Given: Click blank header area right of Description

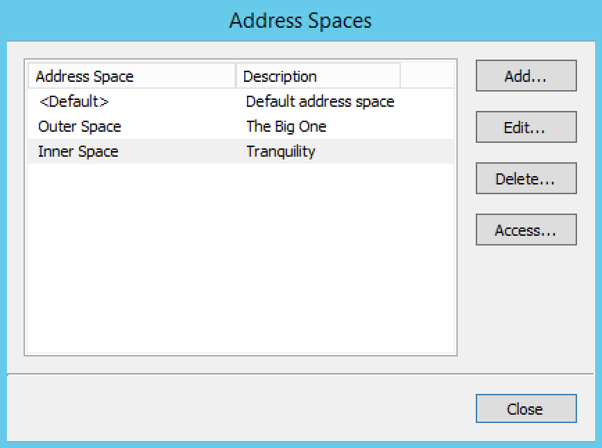Looking at the screenshot, I should tap(427, 76).
